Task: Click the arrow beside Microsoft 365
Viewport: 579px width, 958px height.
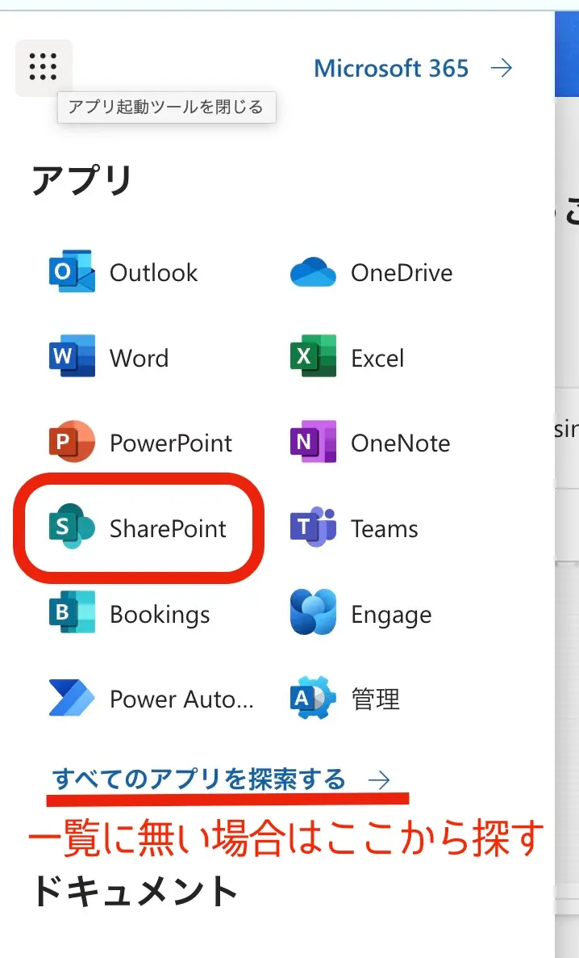Action: coord(502,69)
